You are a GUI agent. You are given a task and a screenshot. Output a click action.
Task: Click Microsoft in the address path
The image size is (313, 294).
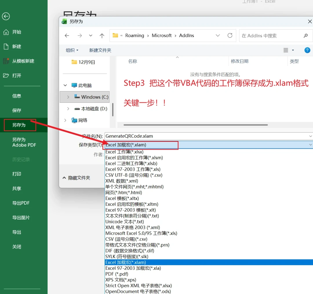(161, 36)
